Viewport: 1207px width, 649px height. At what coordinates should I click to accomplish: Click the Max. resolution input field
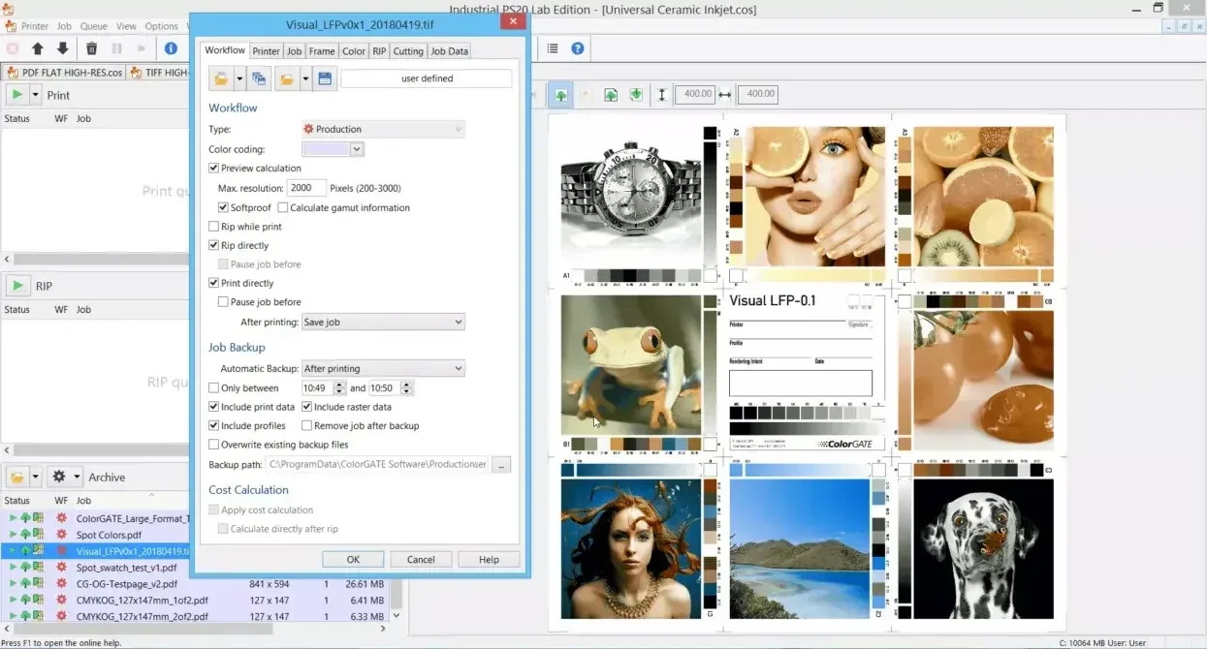click(306, 188)
